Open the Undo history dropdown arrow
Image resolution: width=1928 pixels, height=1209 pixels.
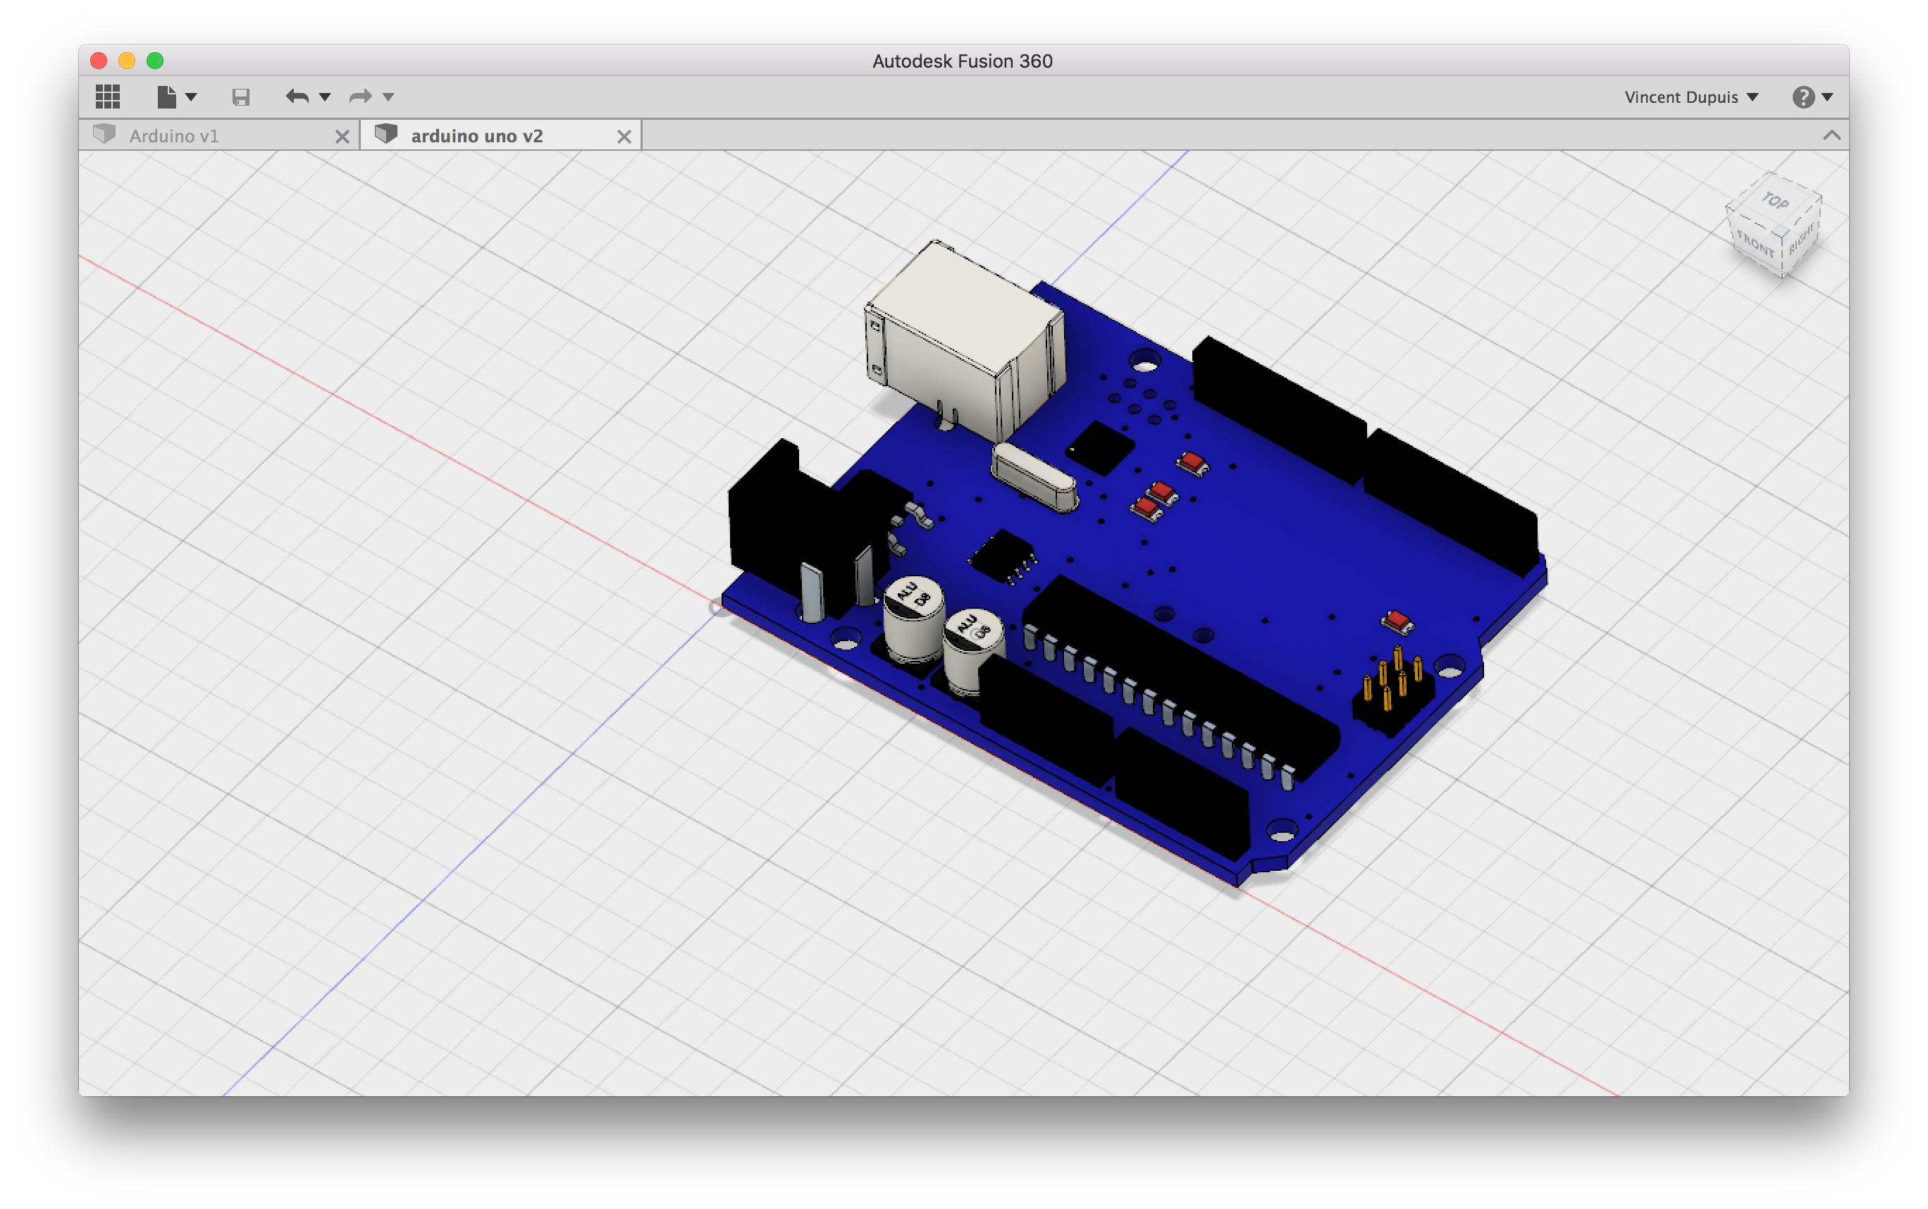[x=325, y=97]
